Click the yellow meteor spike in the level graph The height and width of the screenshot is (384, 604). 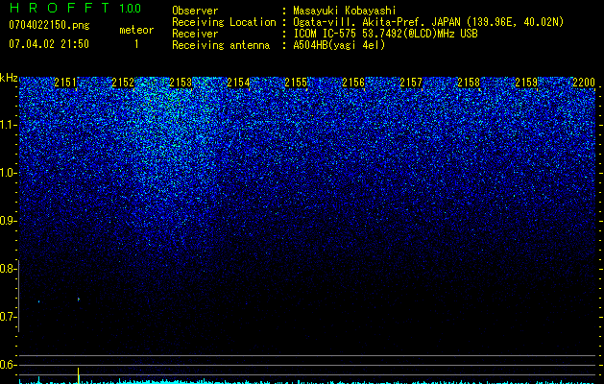(78, 375)
